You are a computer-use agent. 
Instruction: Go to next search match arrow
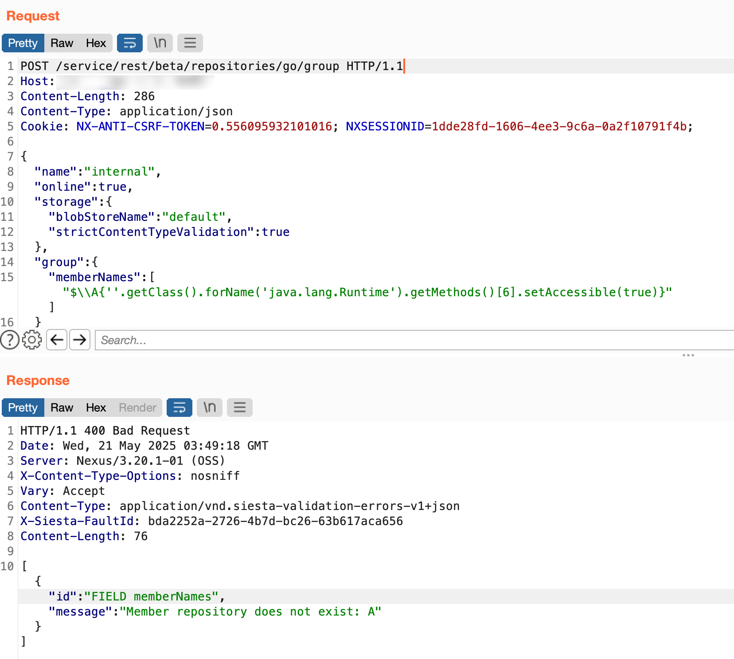pos(80,340)
